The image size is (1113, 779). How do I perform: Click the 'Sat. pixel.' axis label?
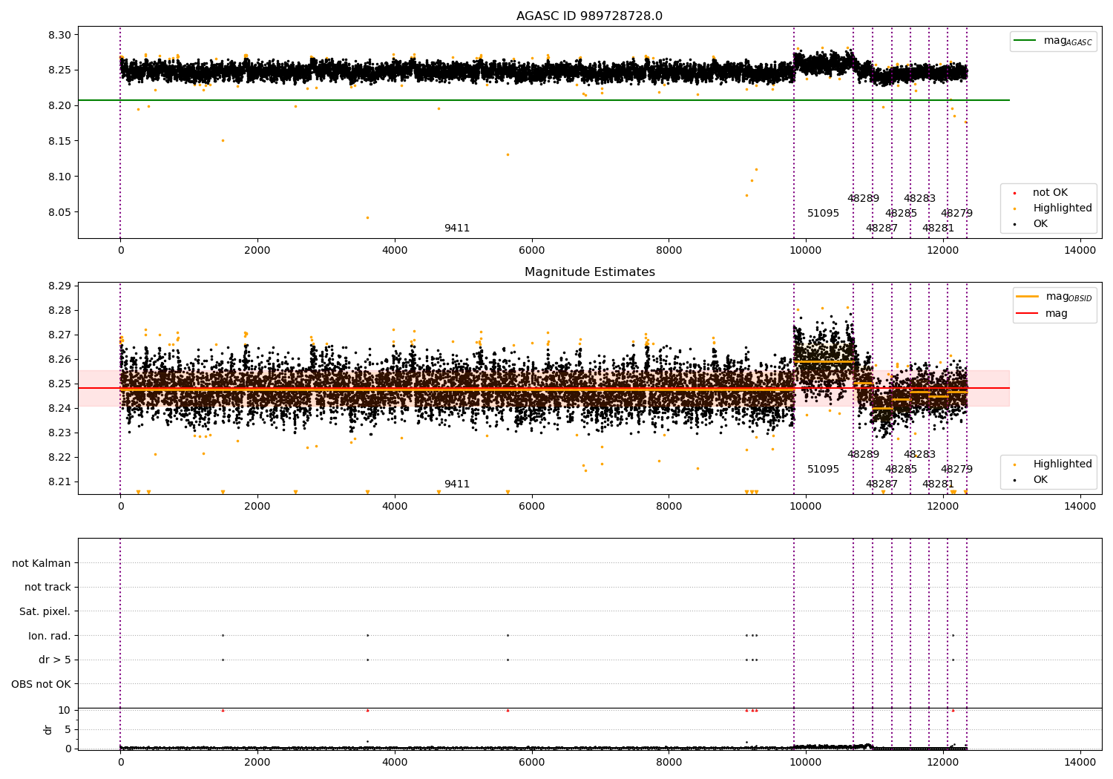[45, 612]
